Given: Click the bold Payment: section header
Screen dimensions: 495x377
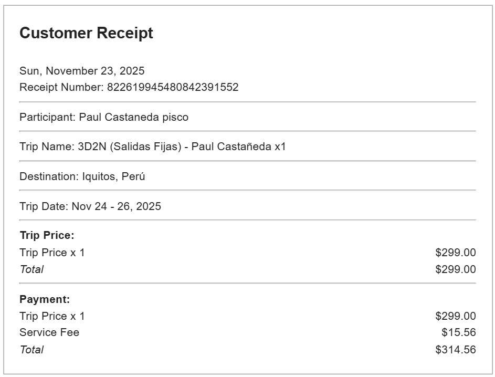Looking at the screenshot, I should tap(45, 299).
